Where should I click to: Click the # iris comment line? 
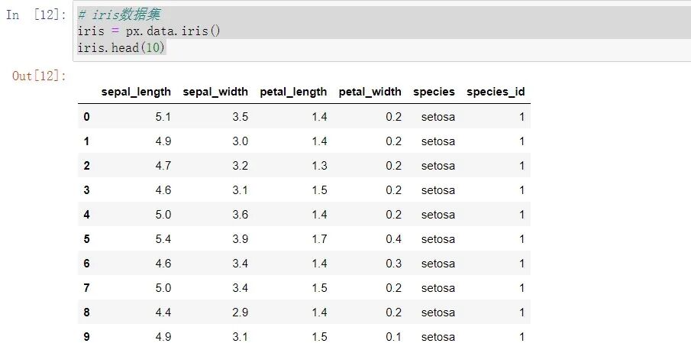pyautogui.click(x=119, y=15)
